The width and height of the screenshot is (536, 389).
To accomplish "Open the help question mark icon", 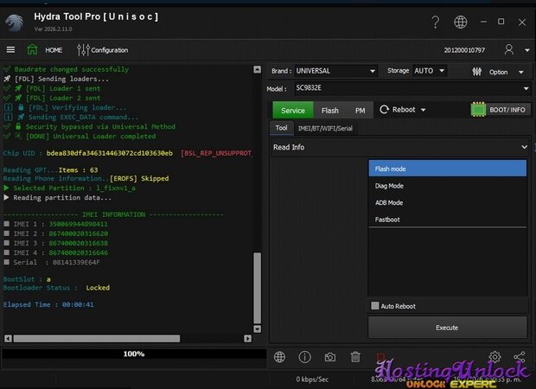I will click(x=435, y=22).
